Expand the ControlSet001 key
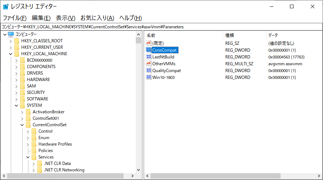This screenshot has width=323, height=180. 22,119
